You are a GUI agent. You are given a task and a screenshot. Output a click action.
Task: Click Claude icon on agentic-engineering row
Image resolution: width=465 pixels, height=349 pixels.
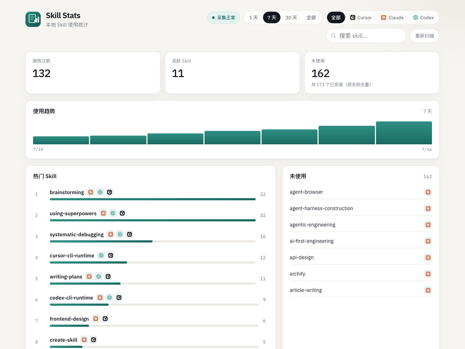click(428, 225)
